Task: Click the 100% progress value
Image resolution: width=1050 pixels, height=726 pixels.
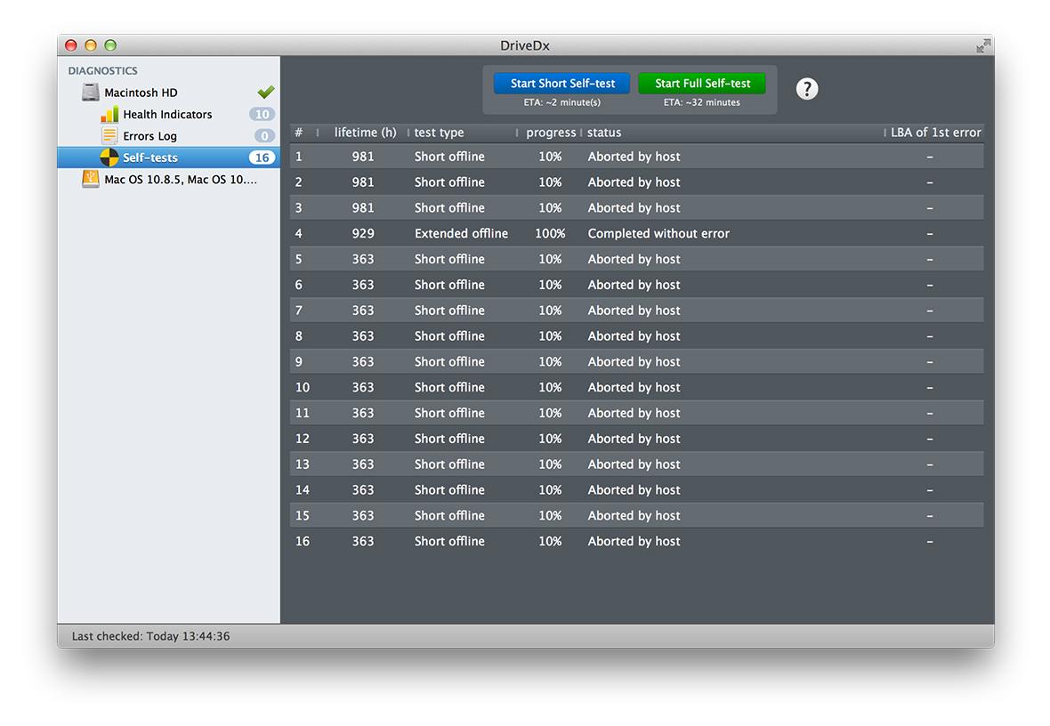Action: point(550,234)
